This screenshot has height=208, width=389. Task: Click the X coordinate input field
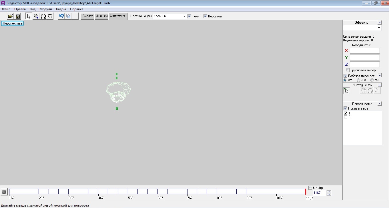[365, 51]
